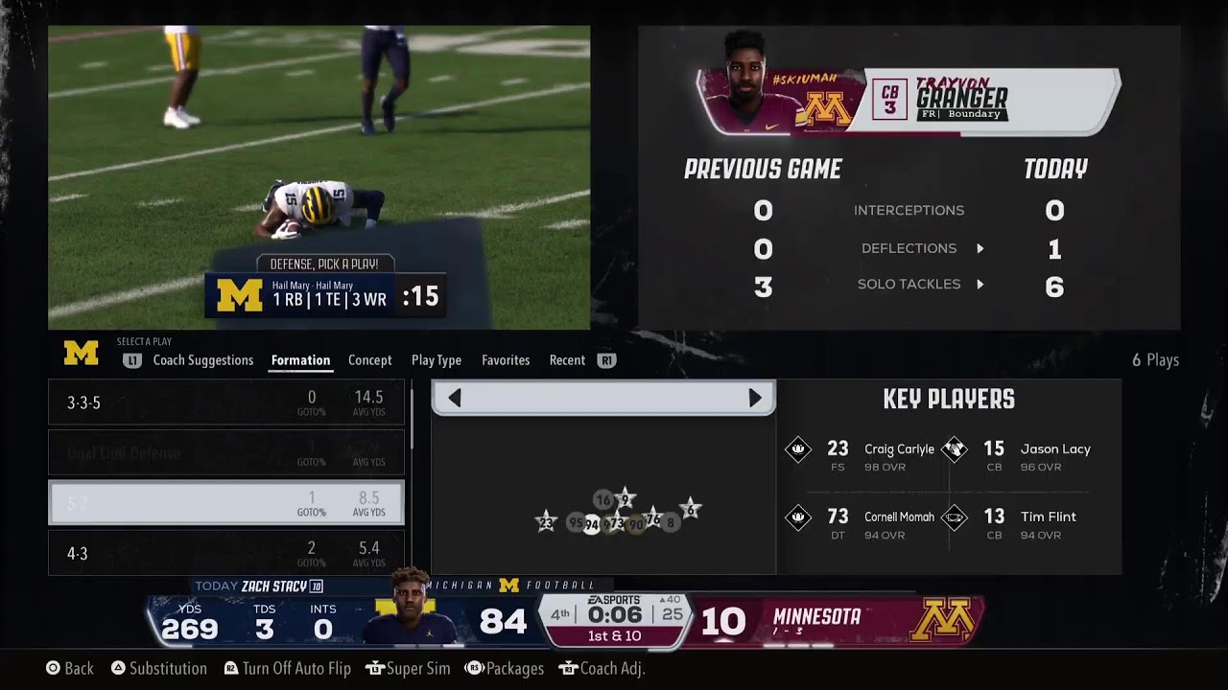Click the R2 Turn Off Auto Flip icon
This screenshot has width=1228, height=690.
pos(231,668)
